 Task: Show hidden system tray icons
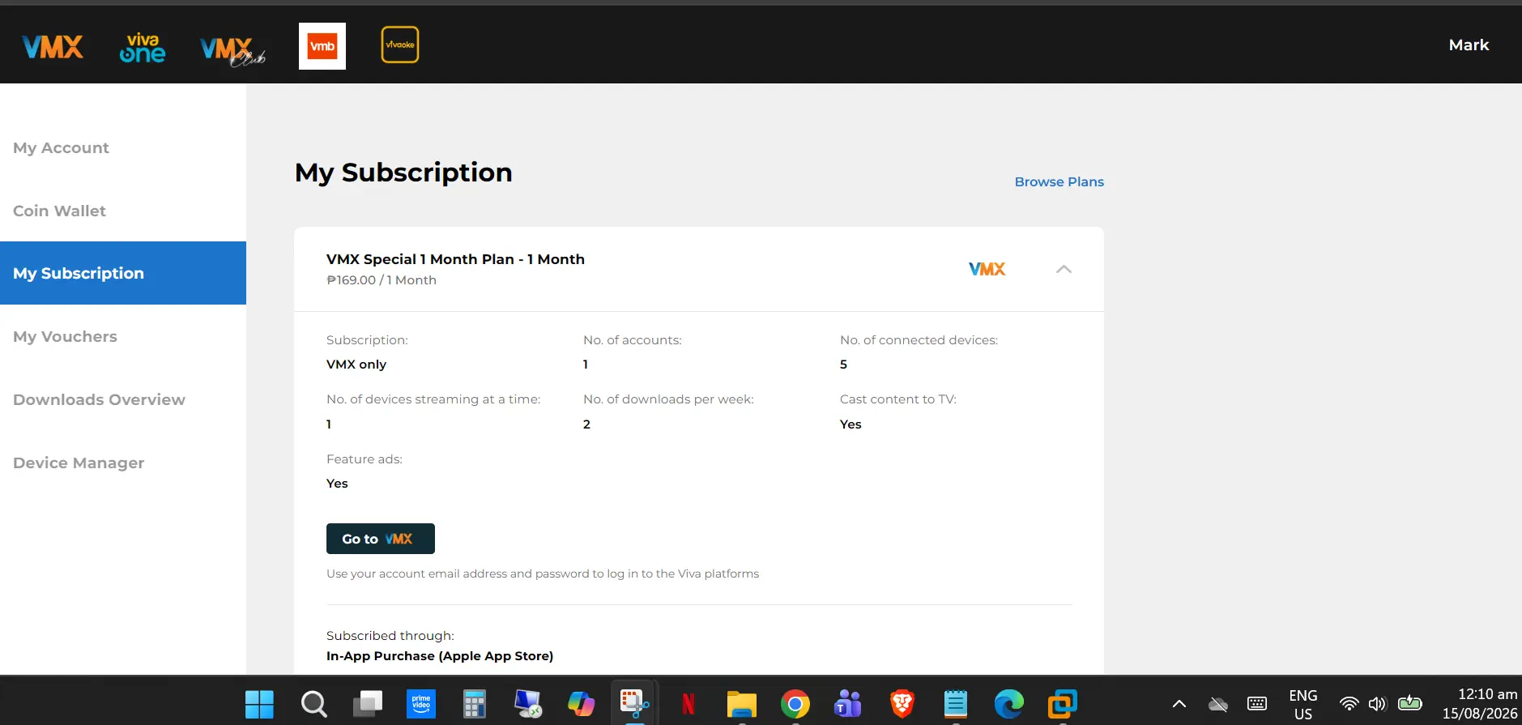1179,704
